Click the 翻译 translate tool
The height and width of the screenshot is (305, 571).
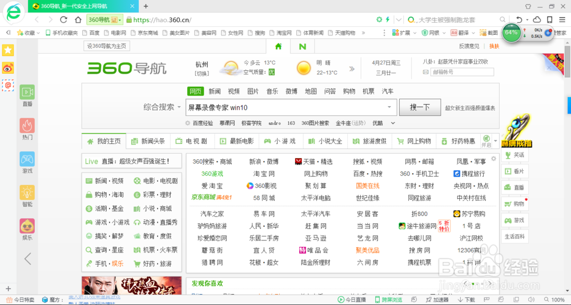point(460,33)
